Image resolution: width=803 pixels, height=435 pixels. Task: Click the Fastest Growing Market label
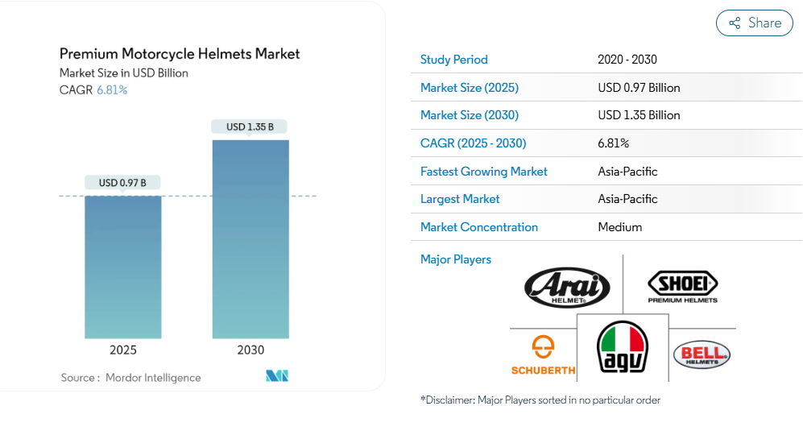pyautogui.click(x=483, y=172)
